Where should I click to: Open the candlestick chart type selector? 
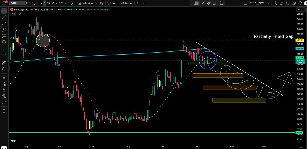point(72,3)
